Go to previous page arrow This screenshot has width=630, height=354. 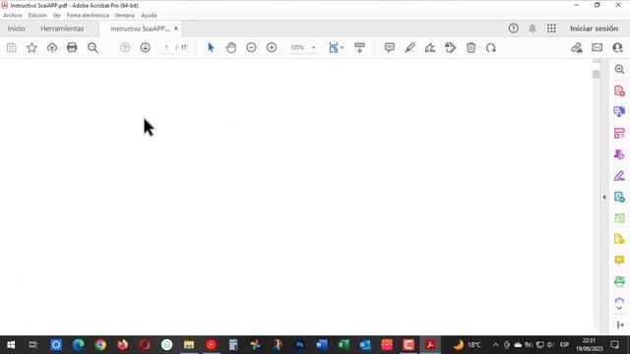[x=125, y=48]
